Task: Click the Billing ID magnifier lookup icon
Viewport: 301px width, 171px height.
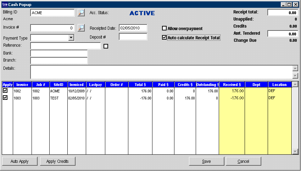Action: tap(81, 13)
